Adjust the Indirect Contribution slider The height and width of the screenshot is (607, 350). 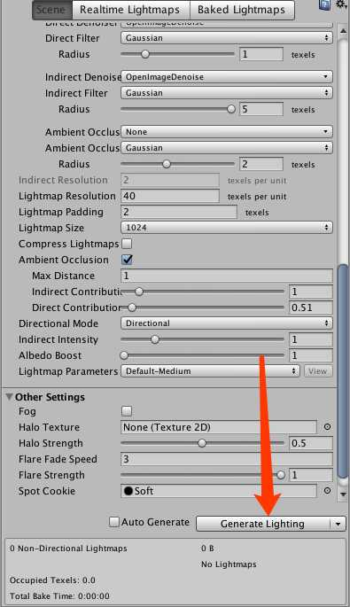[x=203, y=292]
